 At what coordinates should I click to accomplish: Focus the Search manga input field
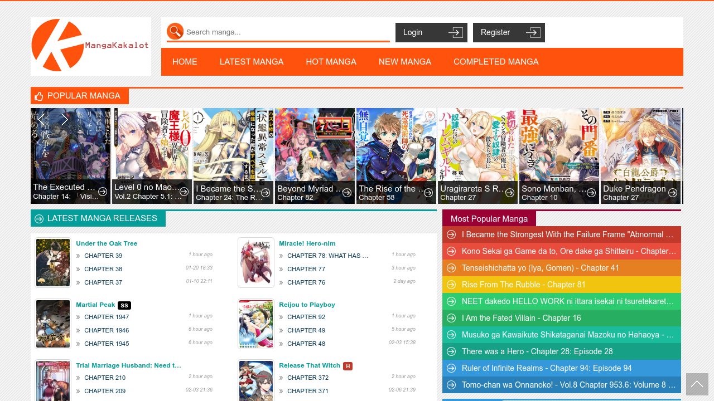pos(287,32)
